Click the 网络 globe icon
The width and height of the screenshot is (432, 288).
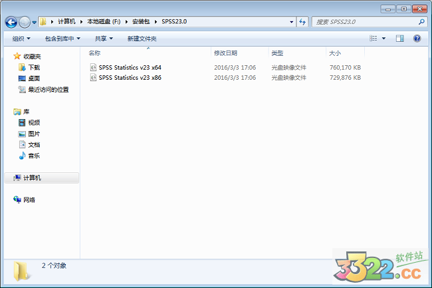pos(17,200)
